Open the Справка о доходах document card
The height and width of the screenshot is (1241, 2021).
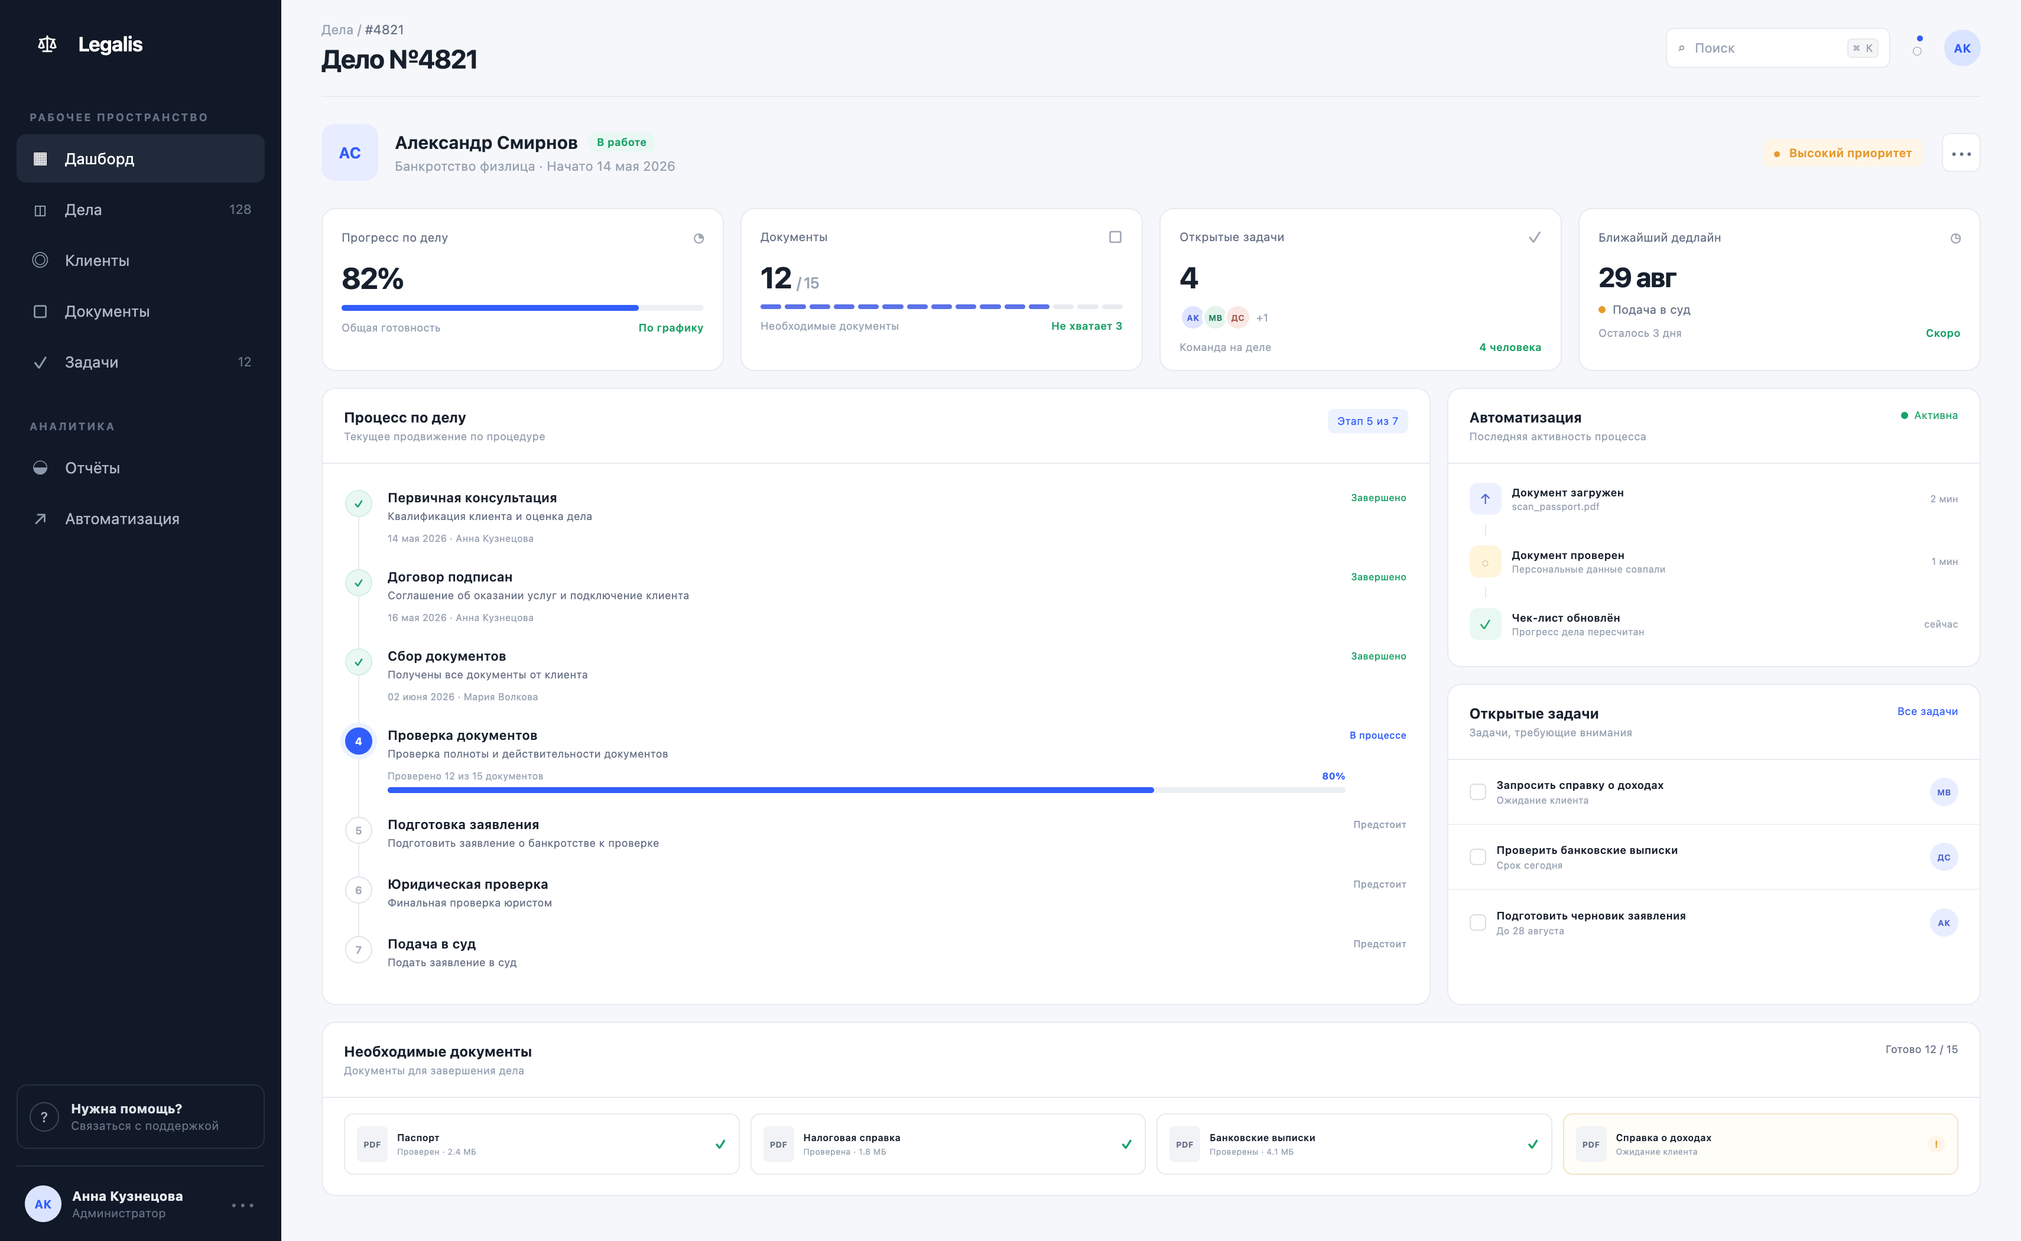click(x=1760, y=1144)
